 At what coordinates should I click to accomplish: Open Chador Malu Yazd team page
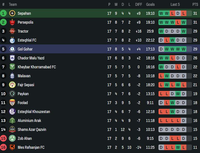point(31,58)
